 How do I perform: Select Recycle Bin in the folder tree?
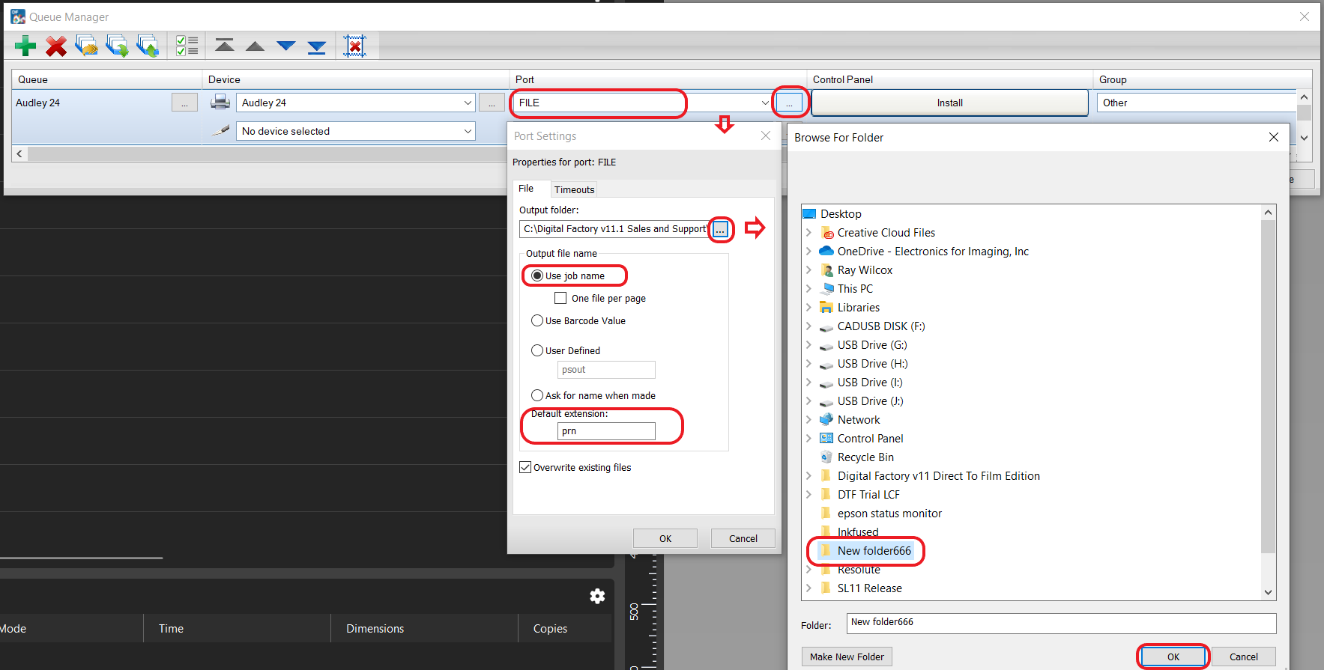pos(865,457)
